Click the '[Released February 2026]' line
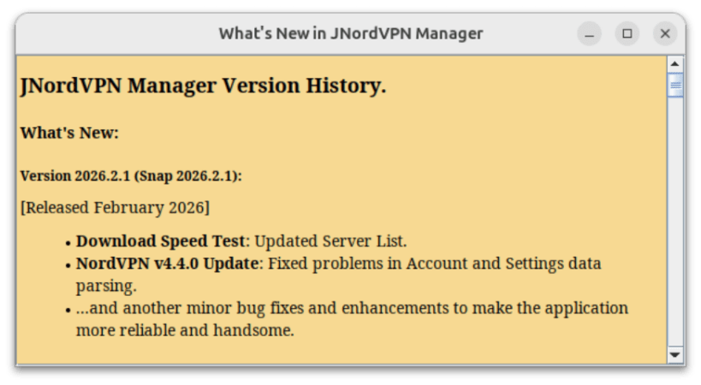Image resolution: width=701 pixels, height=385 pixels. tap(115, 208)
